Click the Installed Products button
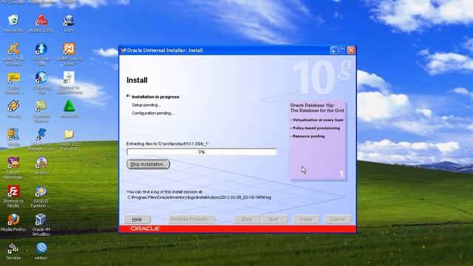The height and width of the screenshot is (266, 473). [x=191, y=219]
